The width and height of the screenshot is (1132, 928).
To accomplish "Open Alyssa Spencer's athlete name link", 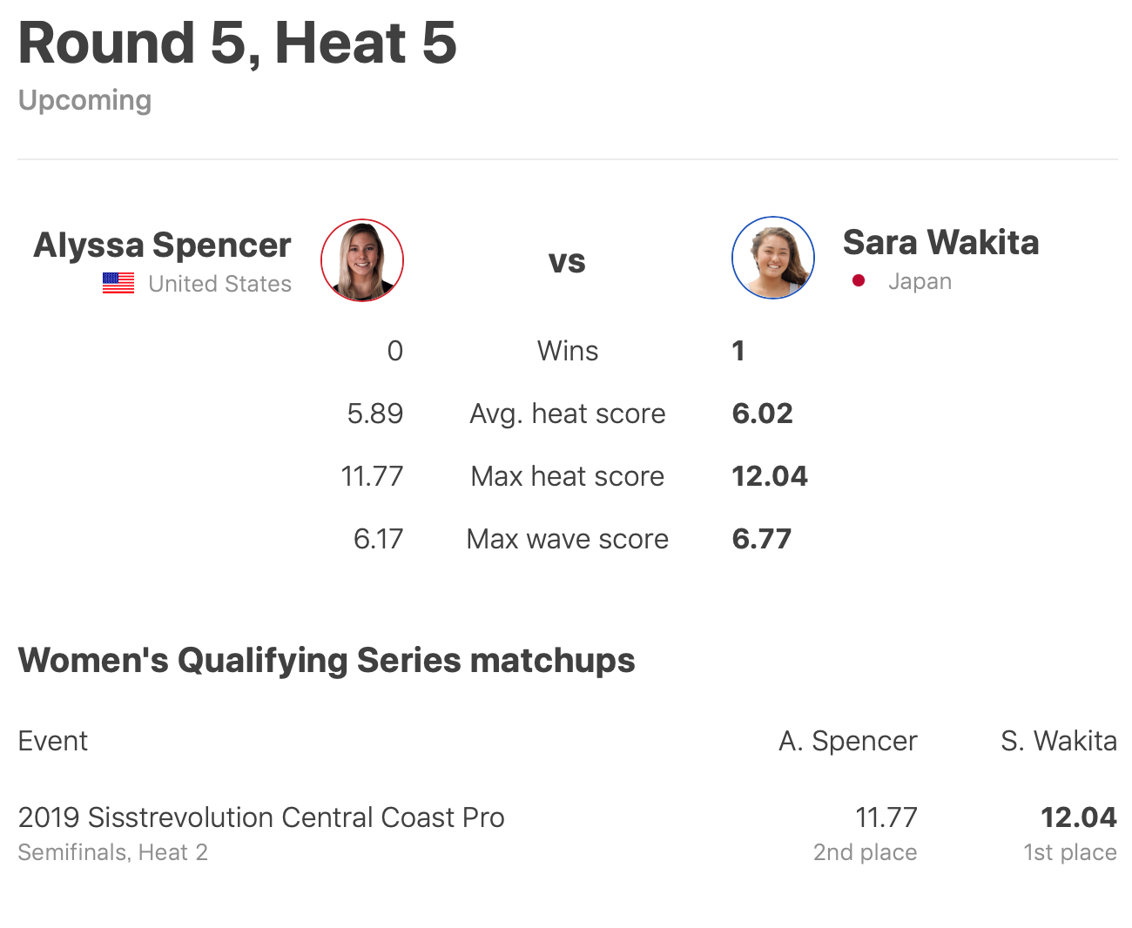I will [162, 245].
